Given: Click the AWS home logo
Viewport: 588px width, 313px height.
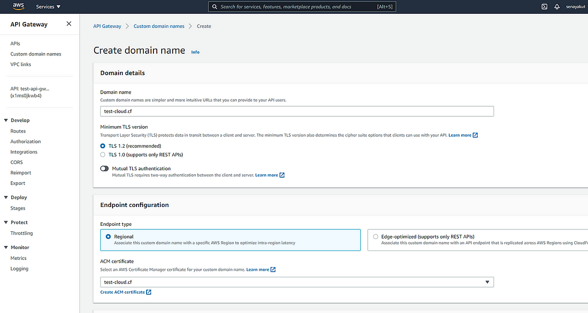Looking at the screenshot, I should [18, 6].
